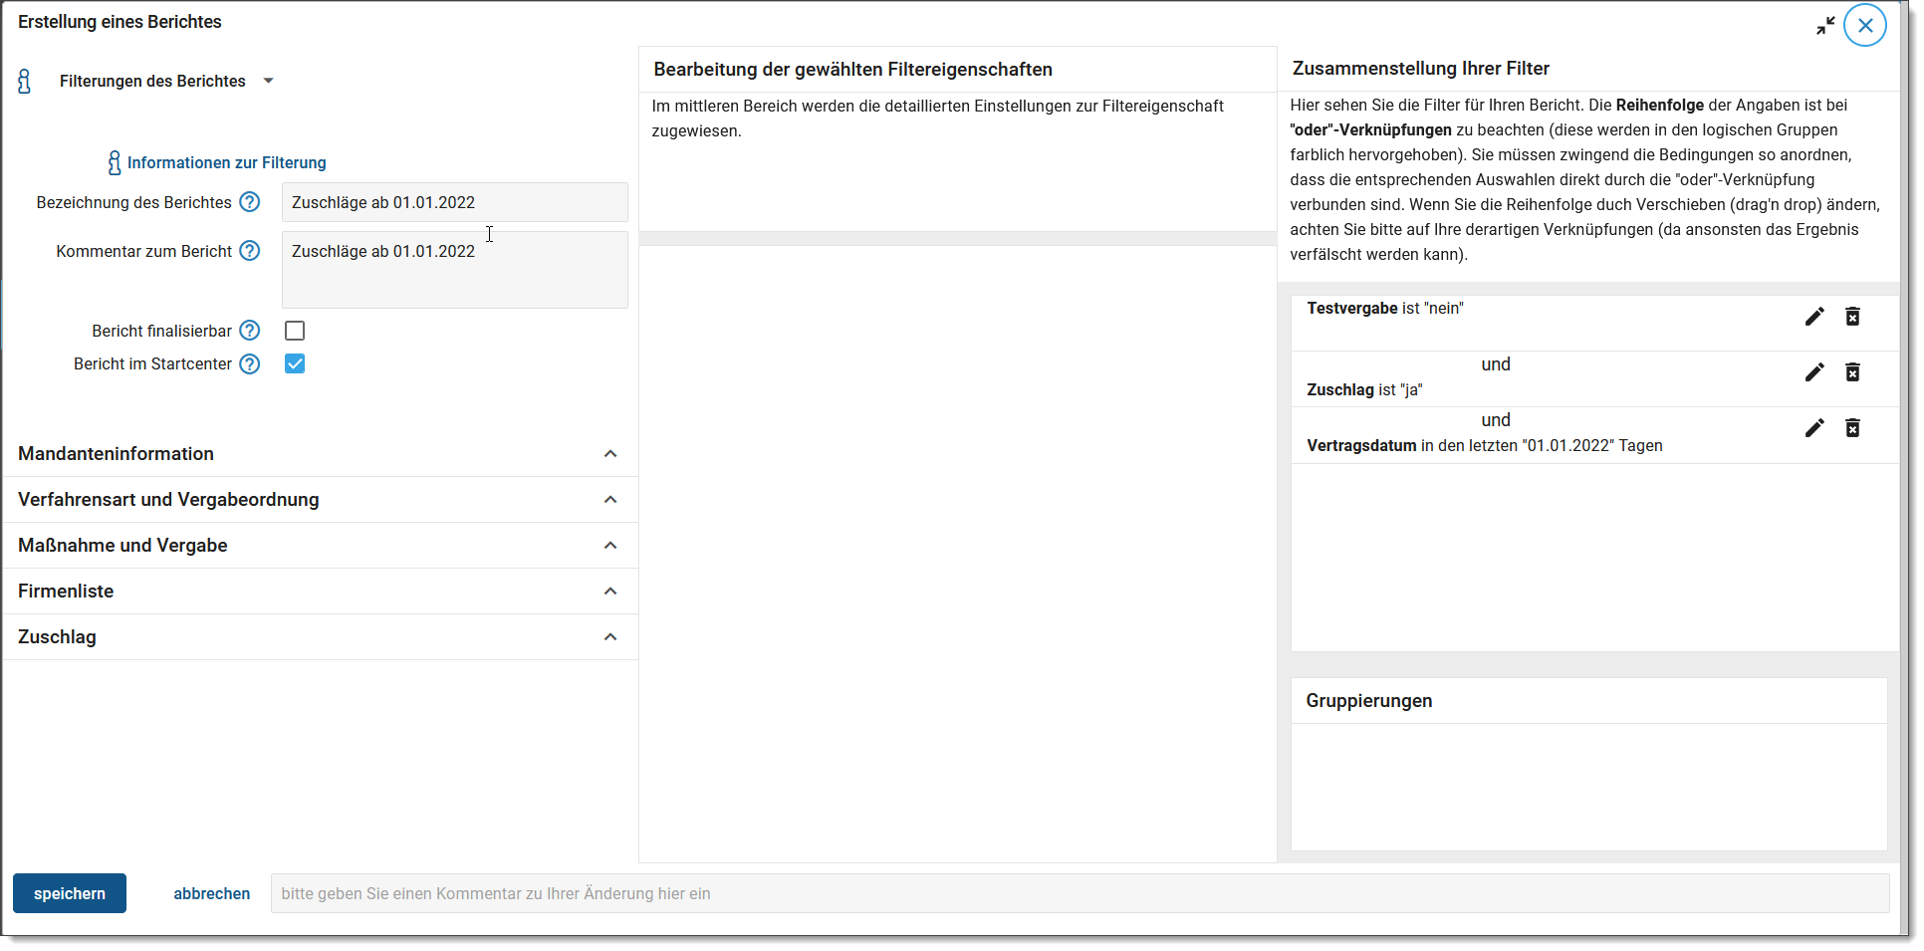1924x951 pixels.
Task: Click info icon beside Filterungen des Berichtes
Action: point(25,82)
